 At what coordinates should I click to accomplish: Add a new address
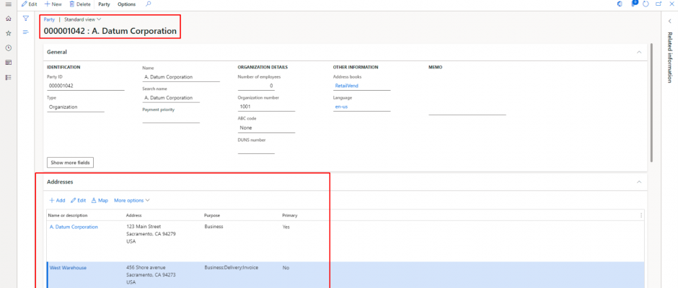click(x=57, y=200)
